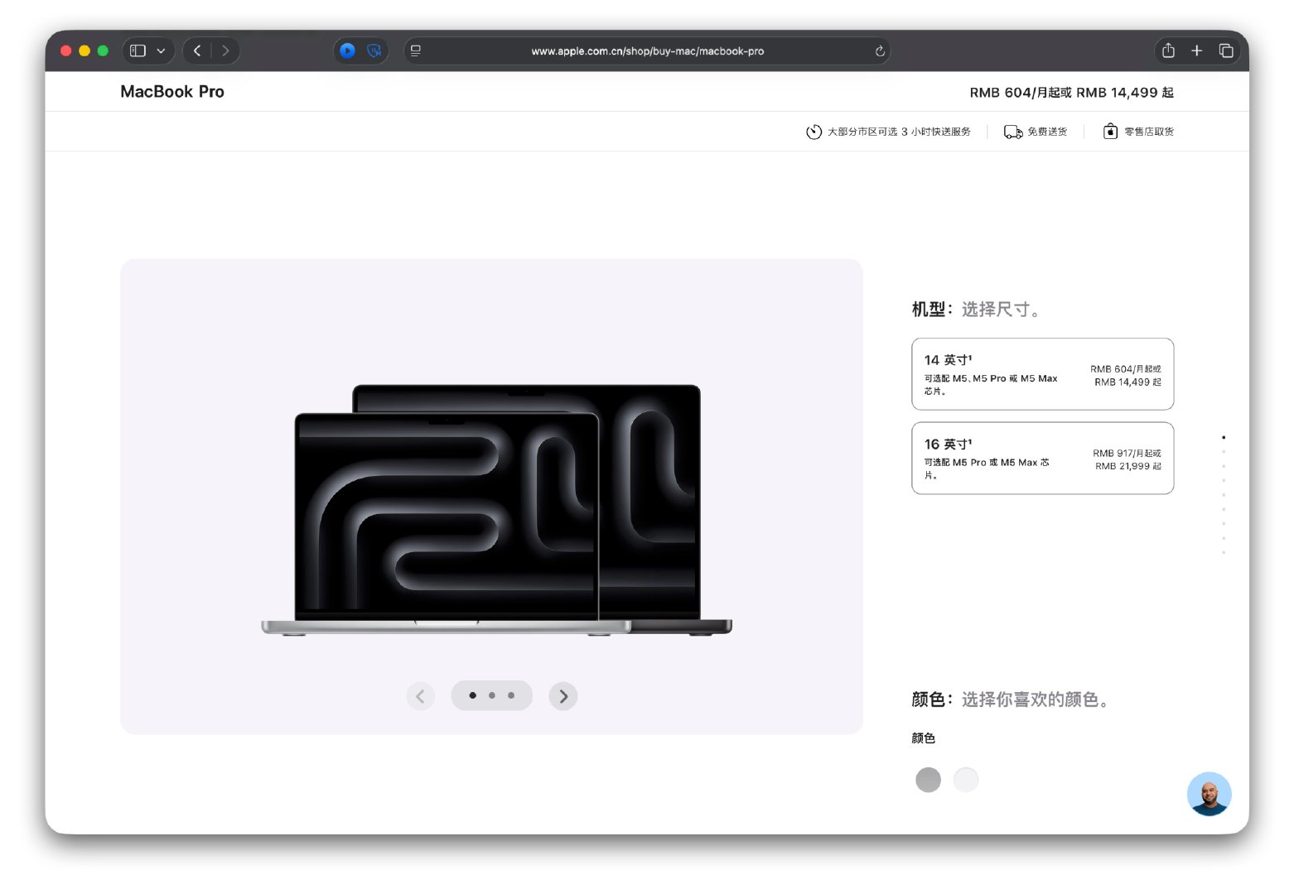Go back to the previous page
Viewport: 1294px width, 894px height.
point(197,50)
